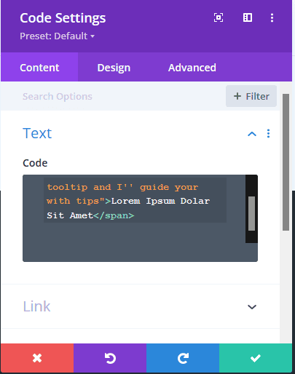Click the Filter button
Viewport: 295px width, 374px height.
pyautogui.click(x=251, y=96)
